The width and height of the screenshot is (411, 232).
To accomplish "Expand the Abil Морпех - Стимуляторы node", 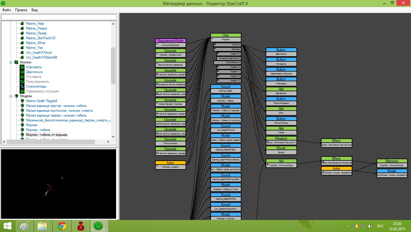I will tap(268, 165).
